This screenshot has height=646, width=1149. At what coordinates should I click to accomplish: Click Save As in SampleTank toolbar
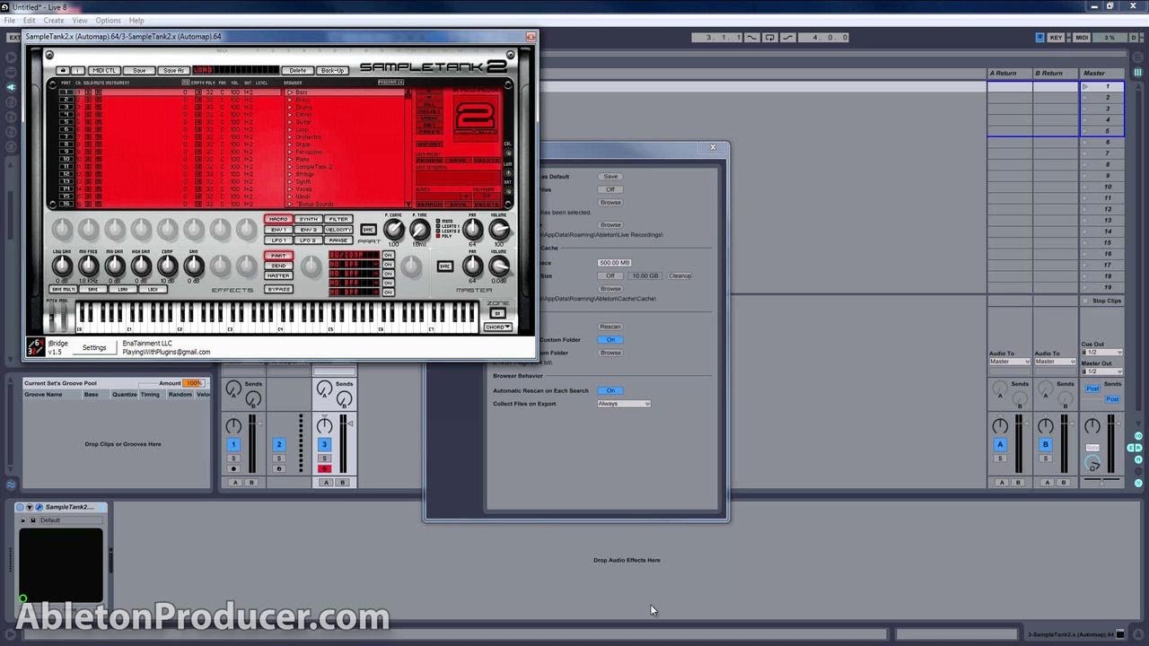click(173, 70)
